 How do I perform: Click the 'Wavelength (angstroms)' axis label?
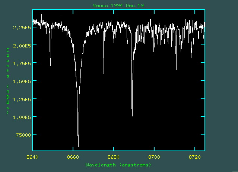click(x=118, y=165)
